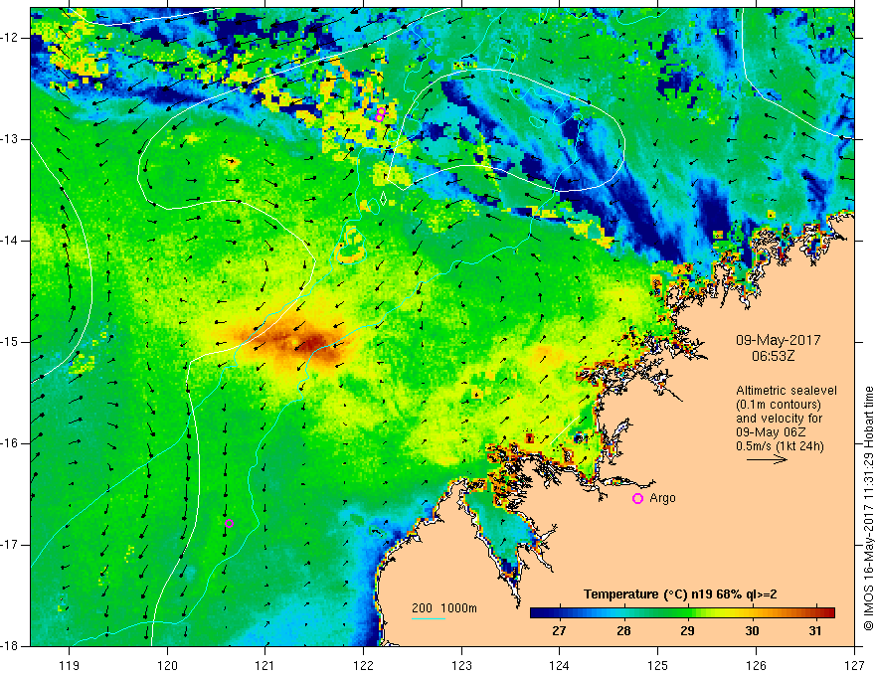Click the IMOS copyright timestamp text

tap(868, 508)
